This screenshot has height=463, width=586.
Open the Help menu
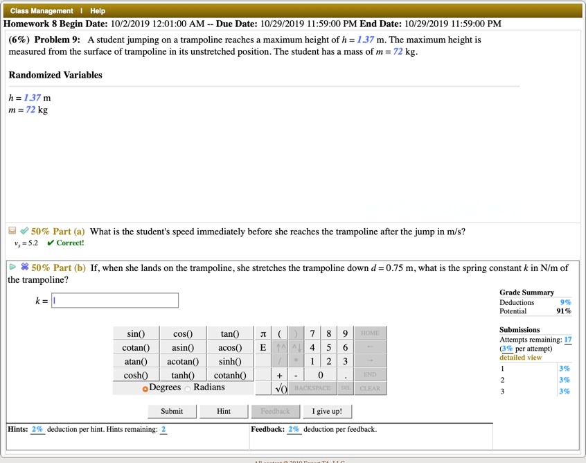click(98, 11)
